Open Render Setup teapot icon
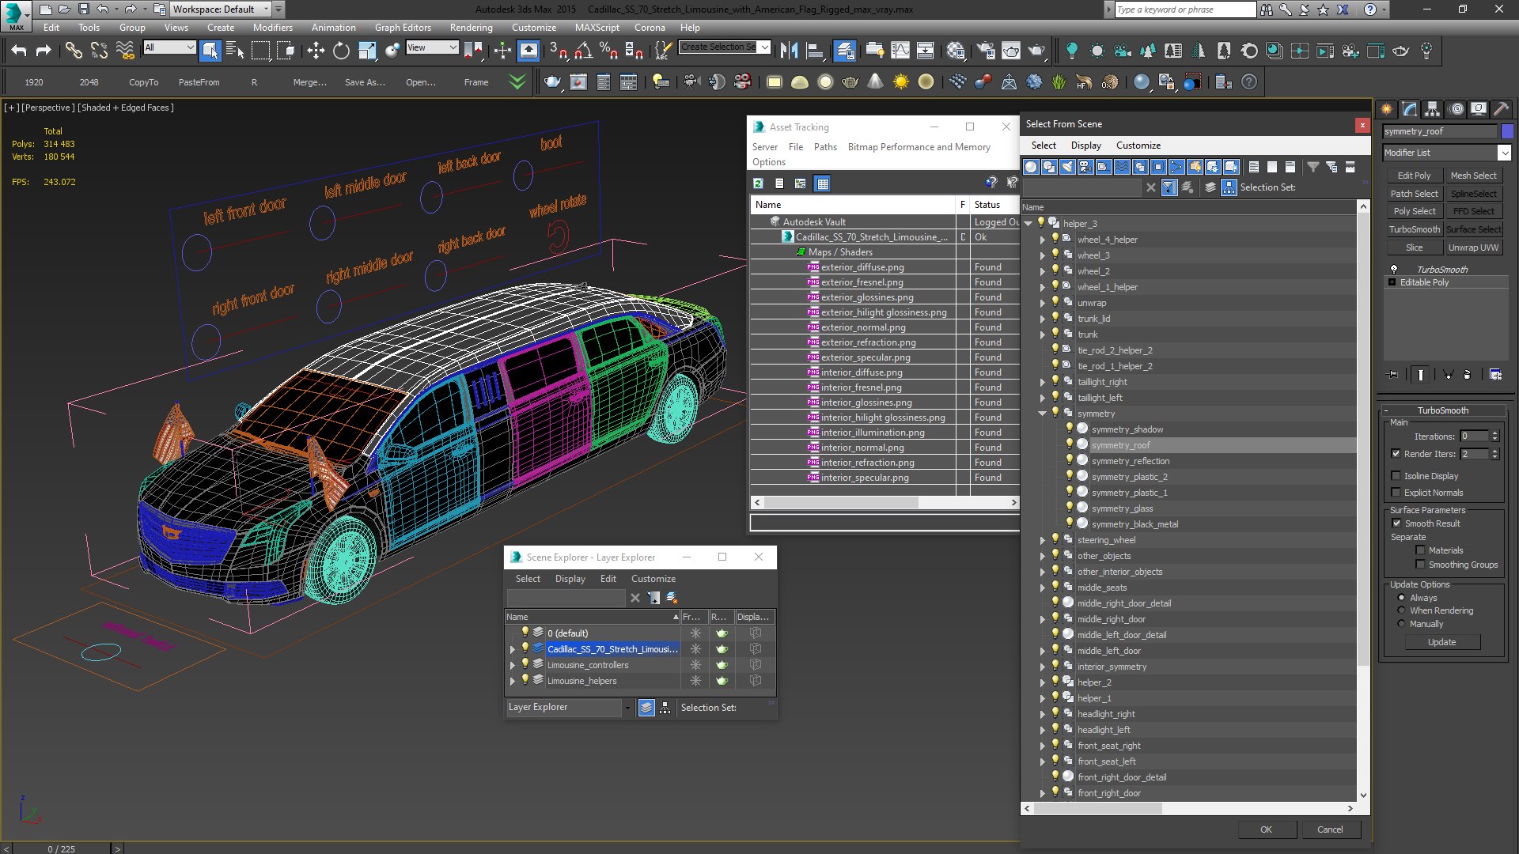Viewport: 1519px width, 854px height. point(986,51)
